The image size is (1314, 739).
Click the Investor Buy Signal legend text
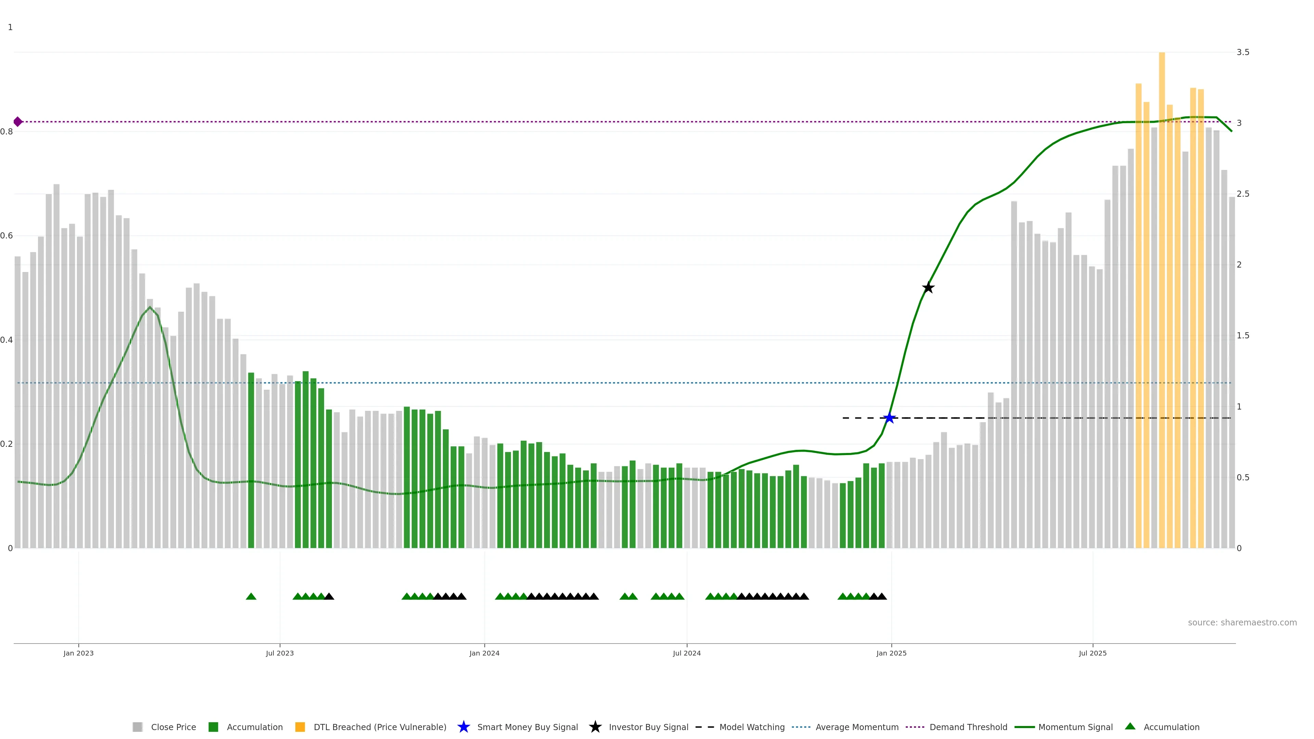click(x=648, y=727)
